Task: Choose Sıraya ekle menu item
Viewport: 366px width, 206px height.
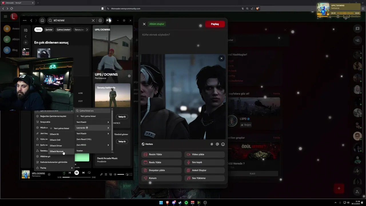Action: point(54,122)
